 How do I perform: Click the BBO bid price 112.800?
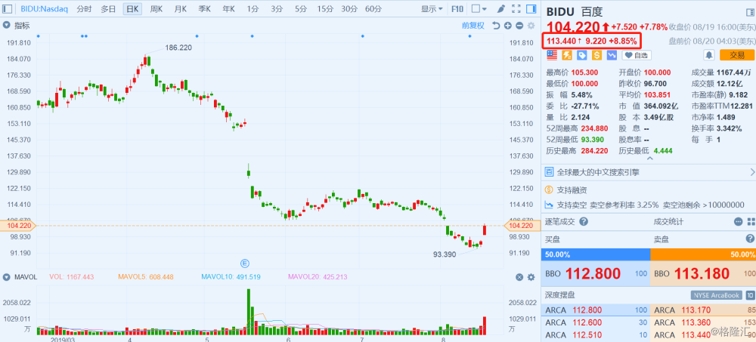point(593,273)
